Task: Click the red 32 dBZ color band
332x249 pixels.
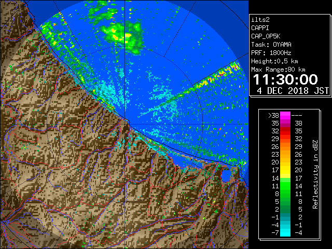Action: tap(285, 131)
